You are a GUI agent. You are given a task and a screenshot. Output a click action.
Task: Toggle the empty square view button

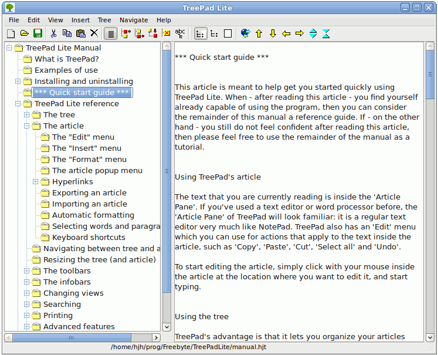pos(228,33)
